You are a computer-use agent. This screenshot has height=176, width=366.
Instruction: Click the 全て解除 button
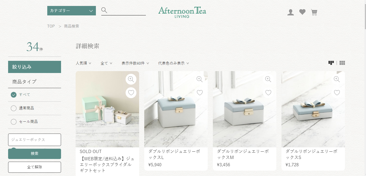[35, 167]
